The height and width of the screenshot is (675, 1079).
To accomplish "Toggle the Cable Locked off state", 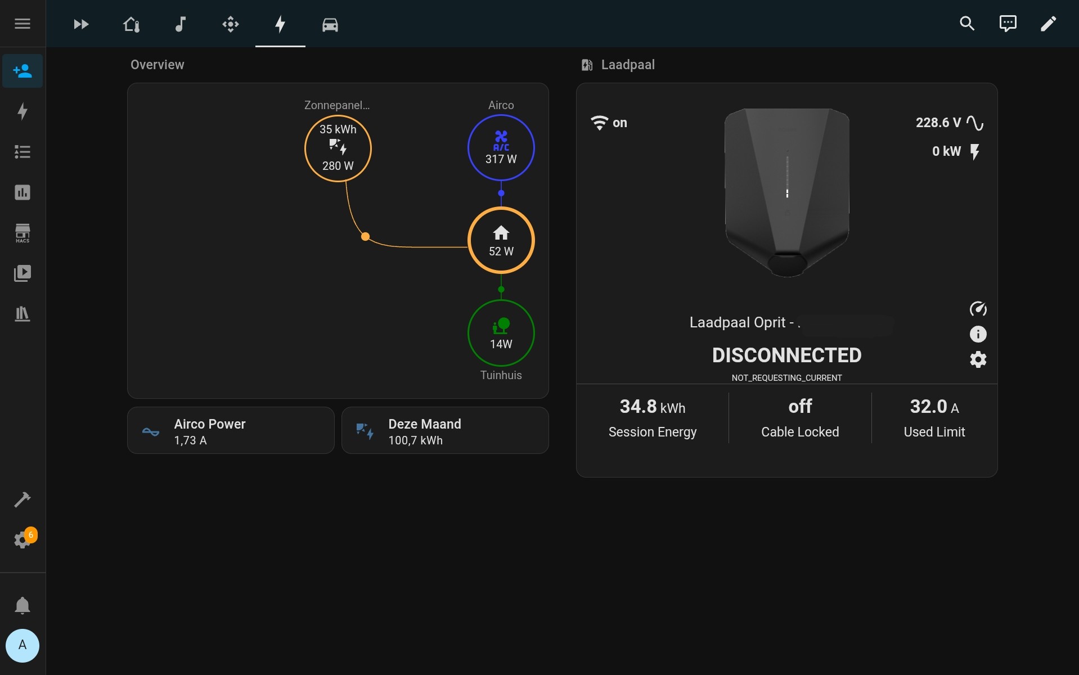I will (799, 417).
